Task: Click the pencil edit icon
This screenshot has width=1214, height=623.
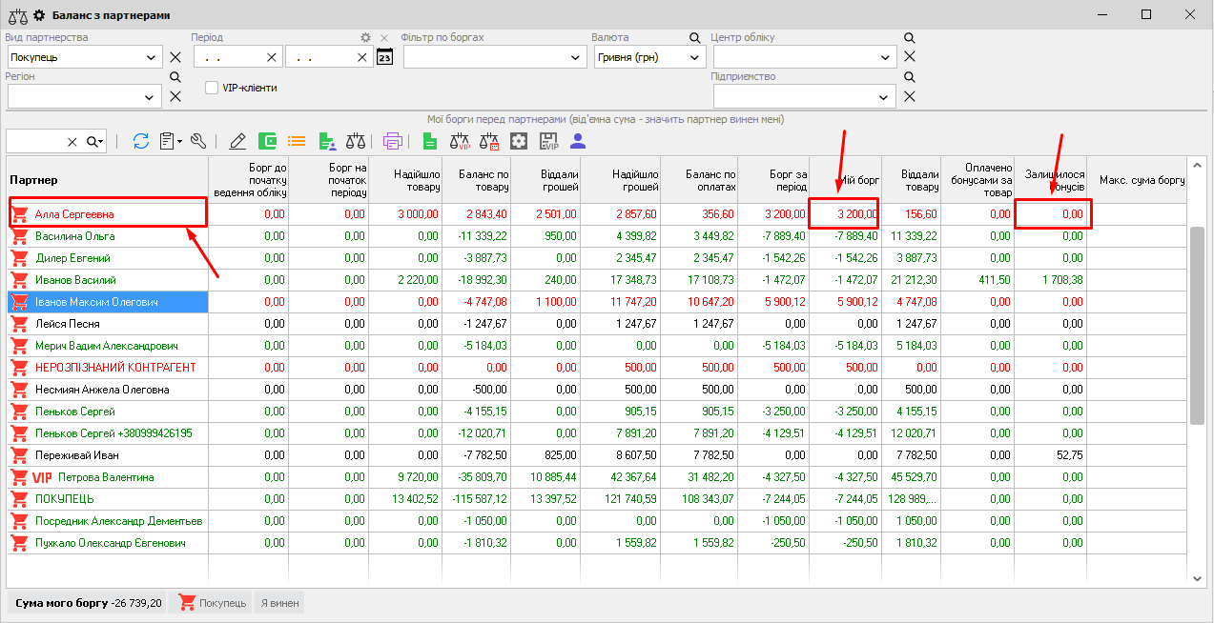Action: (x=237, y=141)
